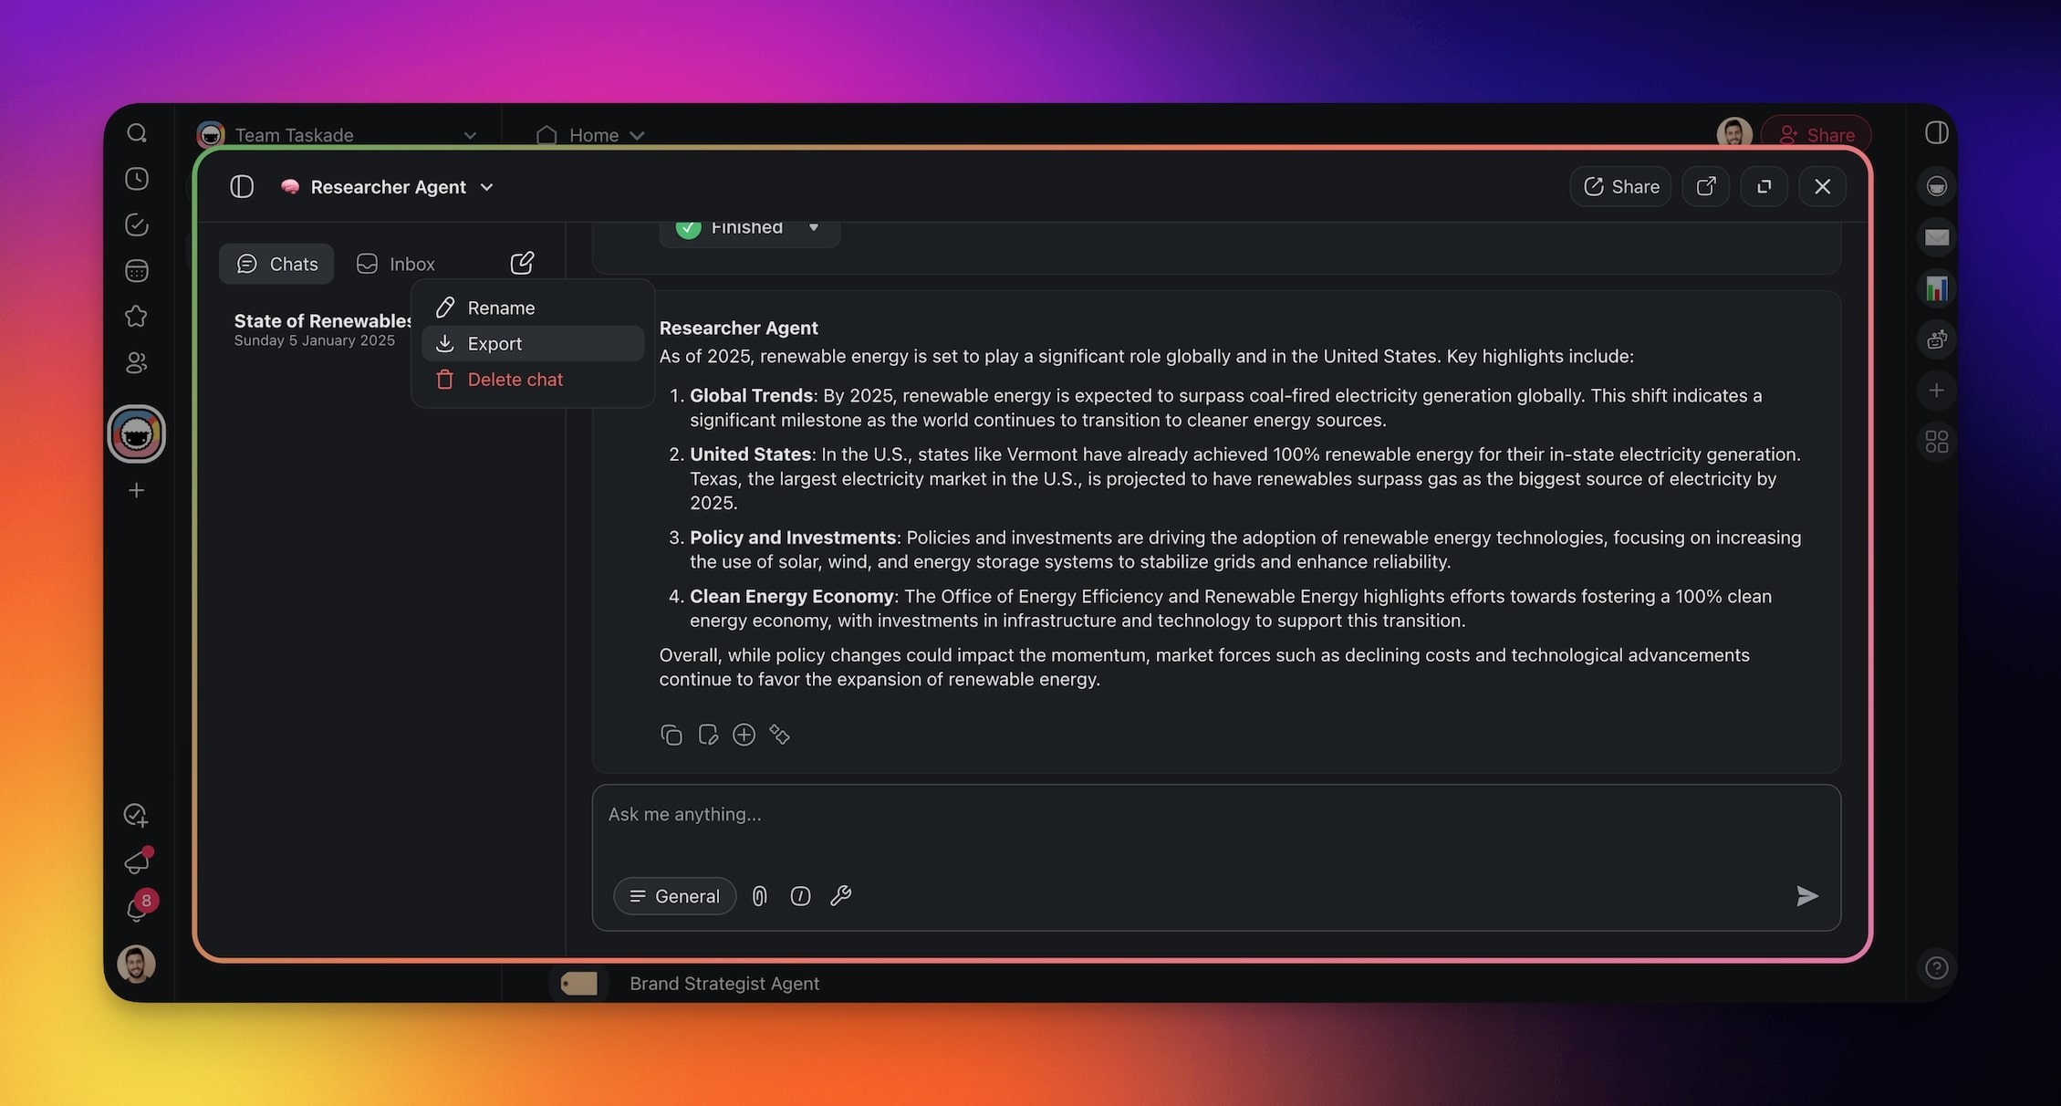
Task: Switch to the Inbox tab
Action: (396, 264)
